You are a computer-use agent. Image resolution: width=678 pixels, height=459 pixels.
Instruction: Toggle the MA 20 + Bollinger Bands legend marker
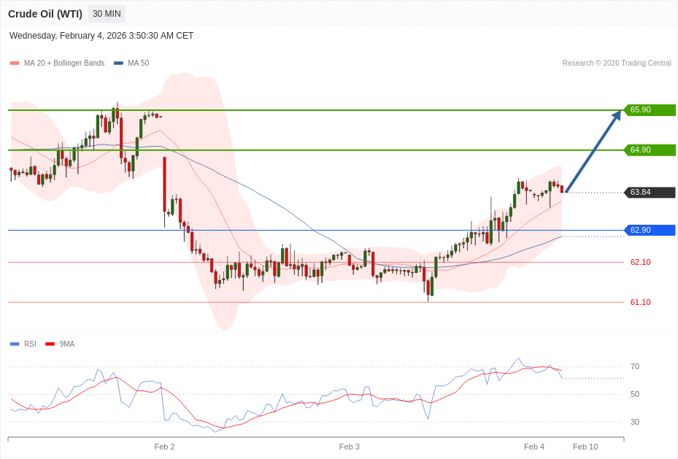pyautogui.click(x=13, y=63)
